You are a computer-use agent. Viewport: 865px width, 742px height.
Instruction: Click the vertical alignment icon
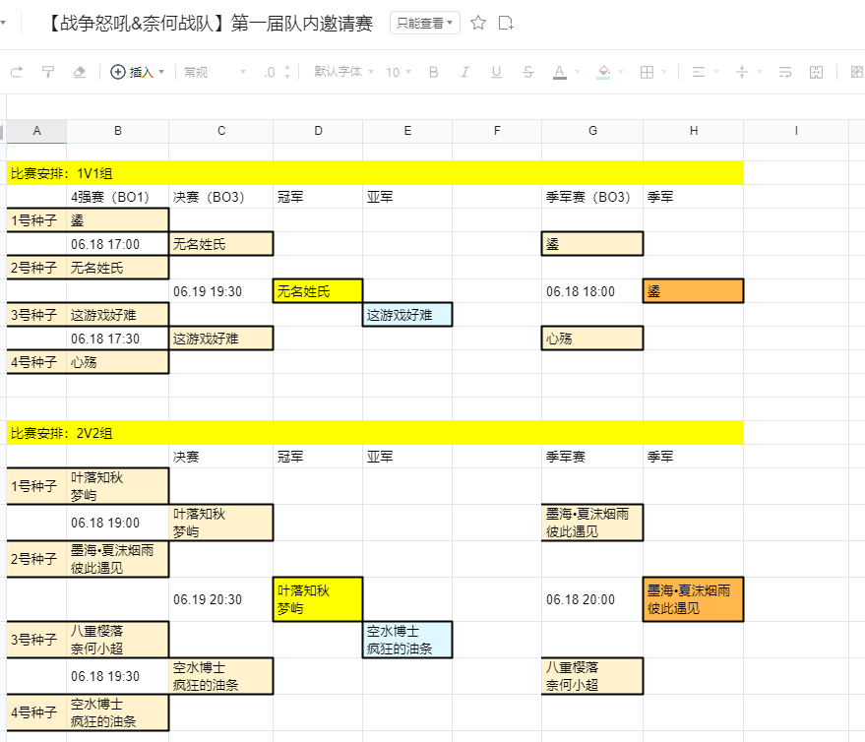tap(742, 72)
